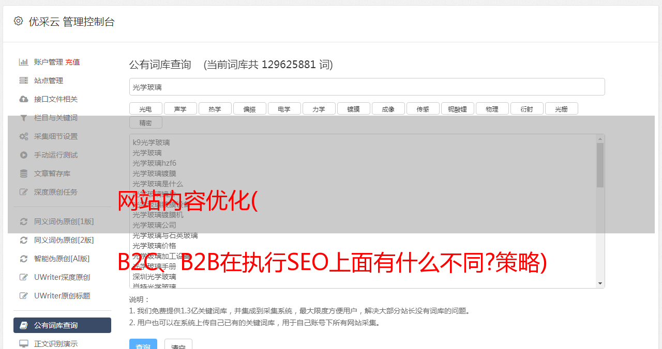Click the monitor icon for 正文识别演示
662x349 pixels.
pyautogui.click(x=23, y=344)
